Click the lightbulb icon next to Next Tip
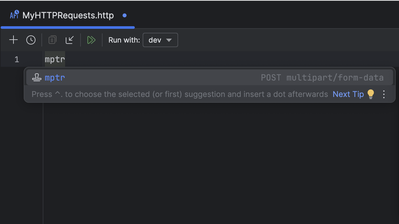Image resolution: width=399 pixels, height=224 pixels. pyautogui.click(x=371, y=94)
